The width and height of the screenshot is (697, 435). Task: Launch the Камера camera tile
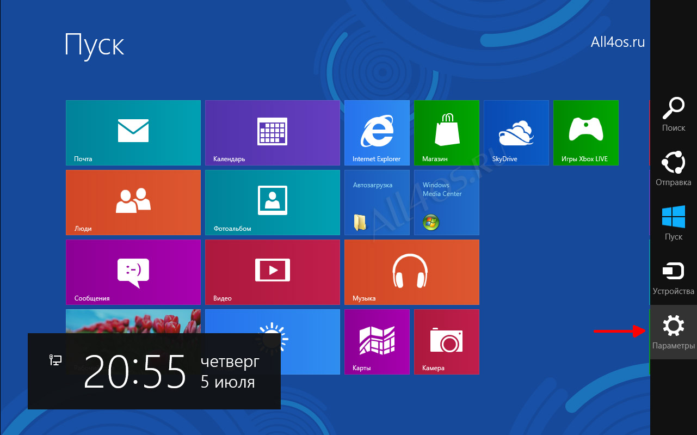click(447, 342)
